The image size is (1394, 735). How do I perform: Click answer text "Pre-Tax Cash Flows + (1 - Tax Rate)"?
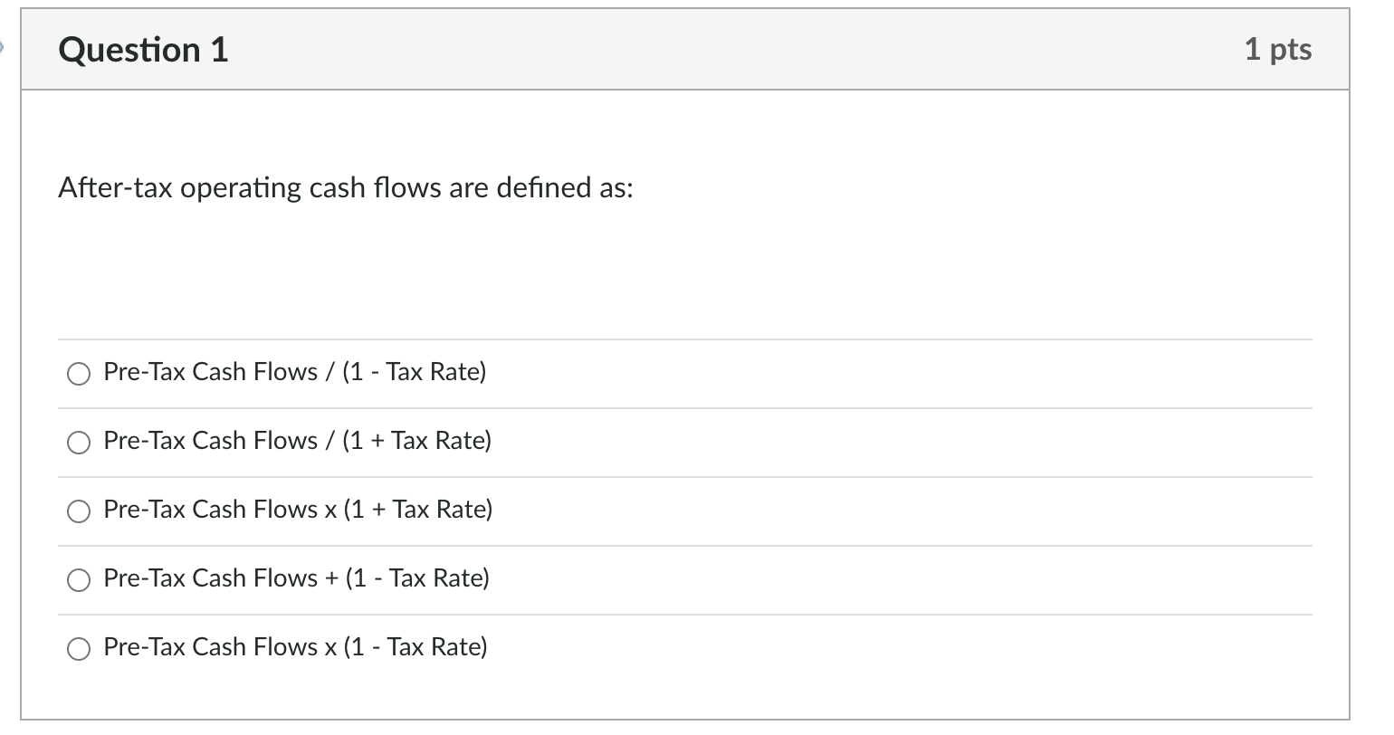click(296, 578)
